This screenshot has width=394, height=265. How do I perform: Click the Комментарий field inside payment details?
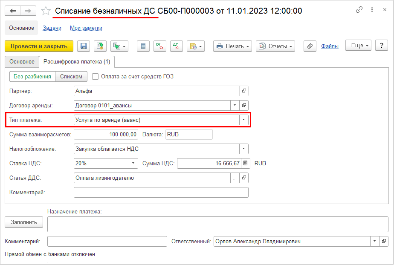tap(161, 193)
